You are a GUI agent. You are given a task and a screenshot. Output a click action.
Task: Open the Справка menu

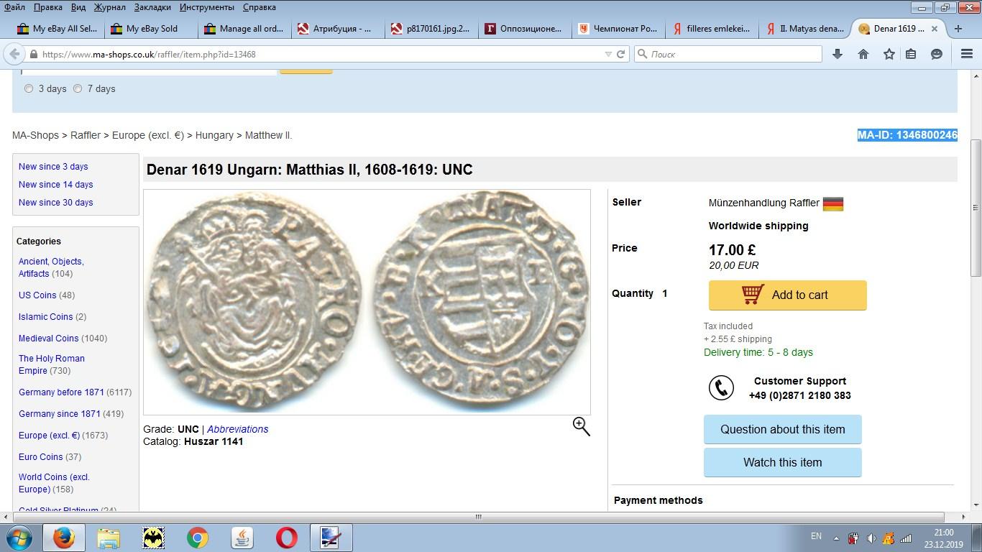pos(259,7)
